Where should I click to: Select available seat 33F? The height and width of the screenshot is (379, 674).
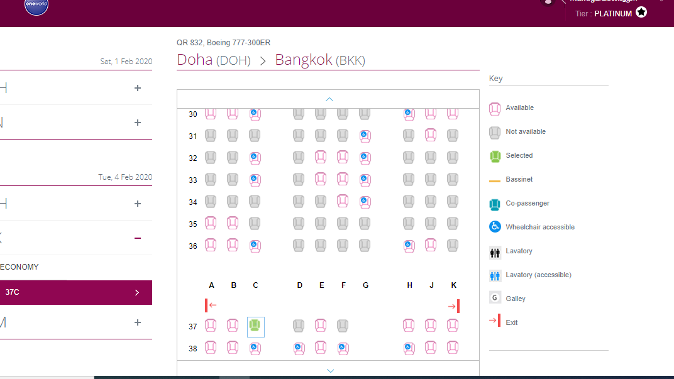343,179
